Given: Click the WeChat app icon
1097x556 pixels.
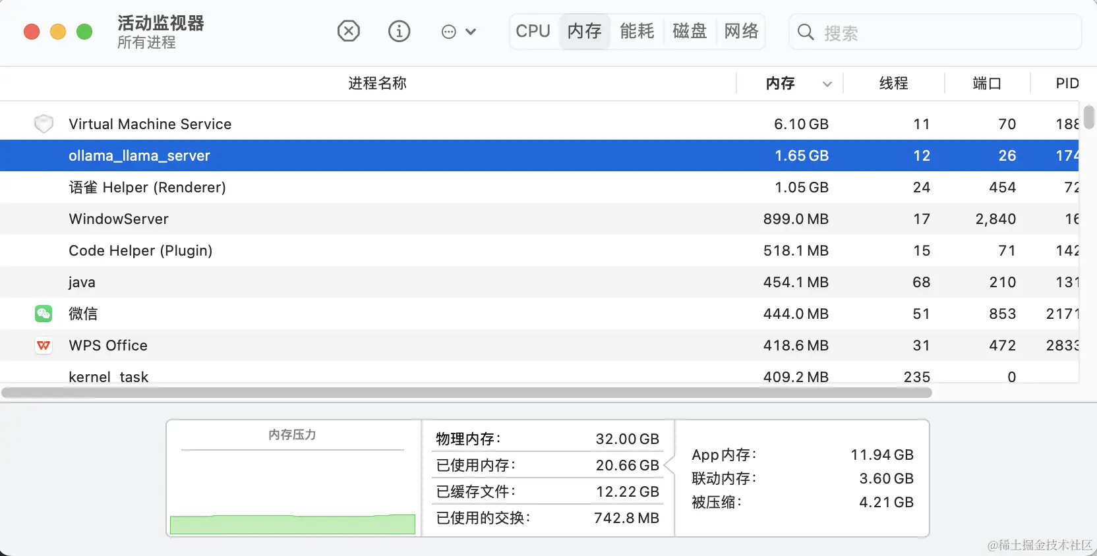Looking at the screenshot, I should pos(44,314).
